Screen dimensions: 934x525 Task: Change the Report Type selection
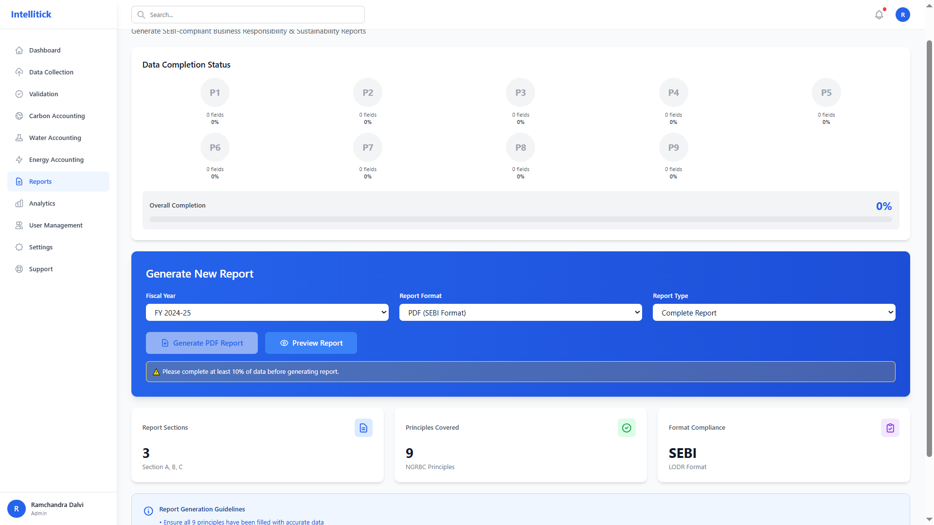tap(773, 312)
